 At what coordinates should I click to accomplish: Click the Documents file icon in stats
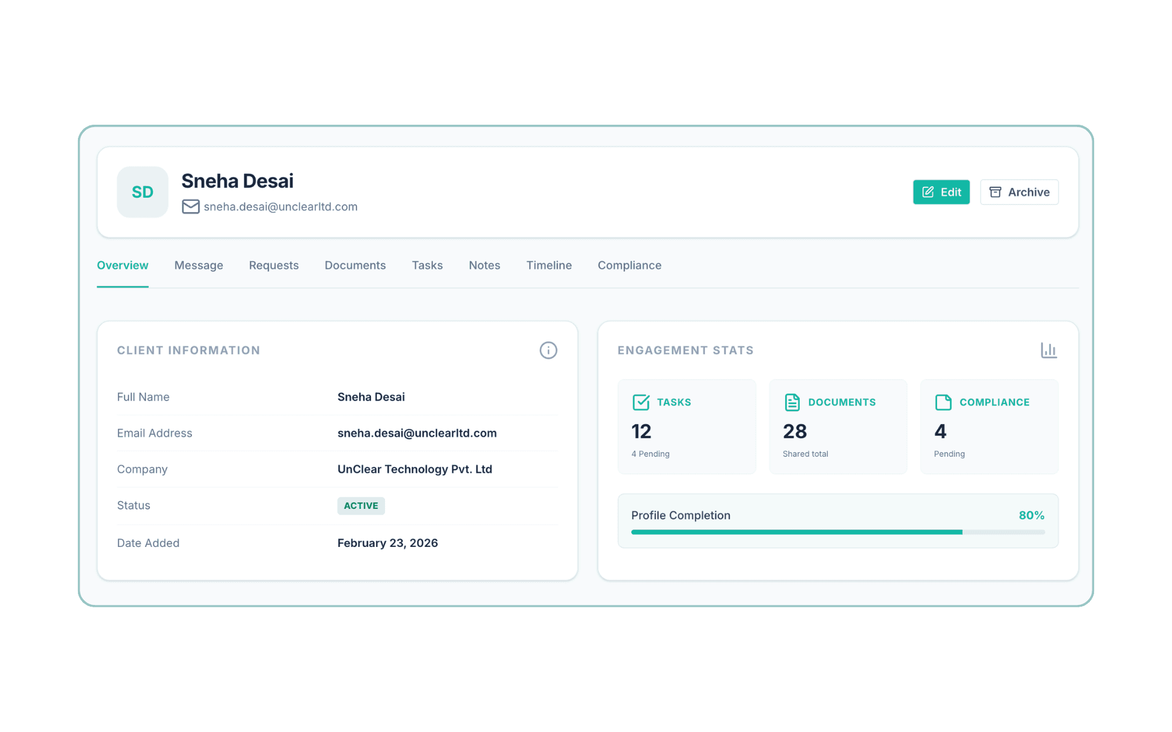pyautogui.click(x=792, y=402)
